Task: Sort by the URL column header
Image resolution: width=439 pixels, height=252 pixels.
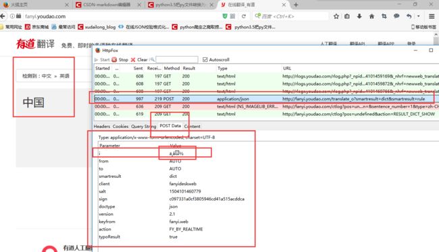Action: 287,68
